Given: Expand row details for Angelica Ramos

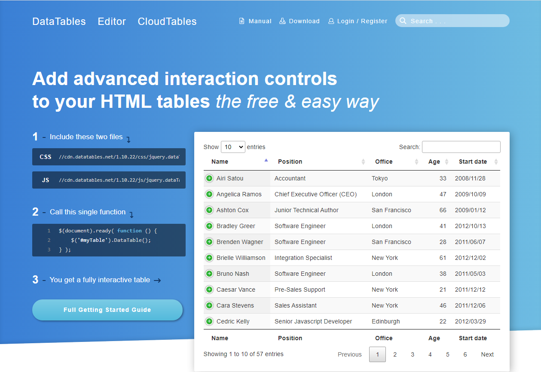Looking at the screenshot, I should click(x=209, y=194).
